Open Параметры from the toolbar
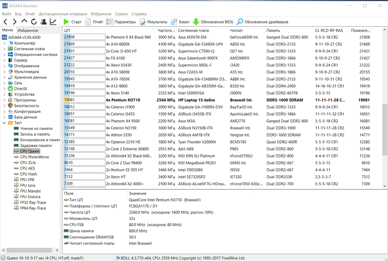 tap(121, 22)
